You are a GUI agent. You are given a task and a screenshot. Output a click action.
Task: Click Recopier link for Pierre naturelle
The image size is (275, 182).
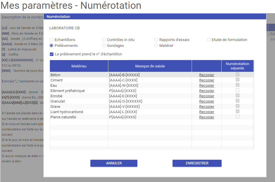point(207,117)
